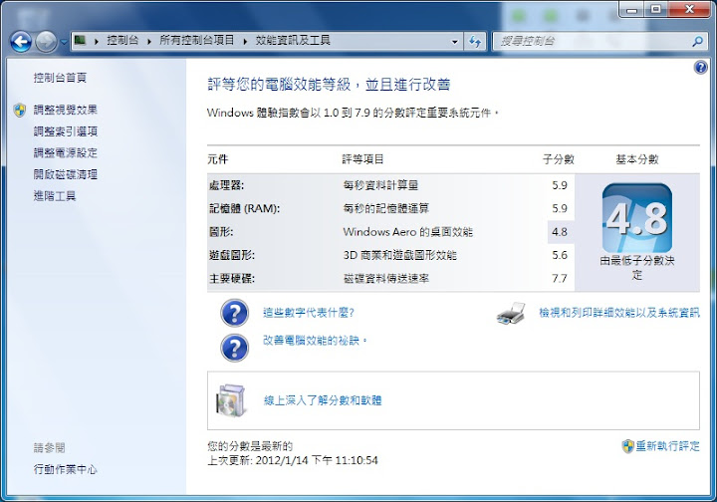
Task: Click the 4.8 subscore for 圖形
Action: (x=560, y=232)
